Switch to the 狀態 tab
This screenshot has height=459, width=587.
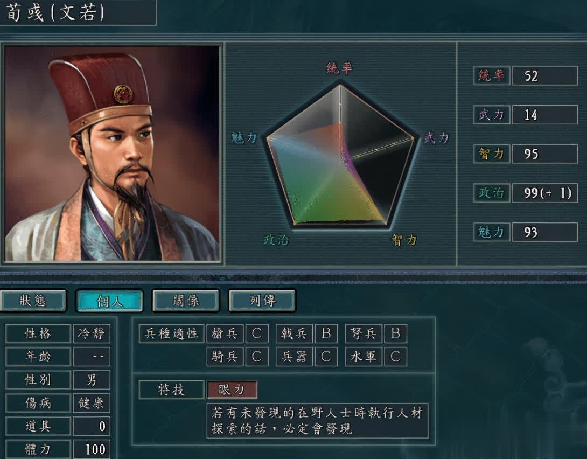tap(33, 300)
